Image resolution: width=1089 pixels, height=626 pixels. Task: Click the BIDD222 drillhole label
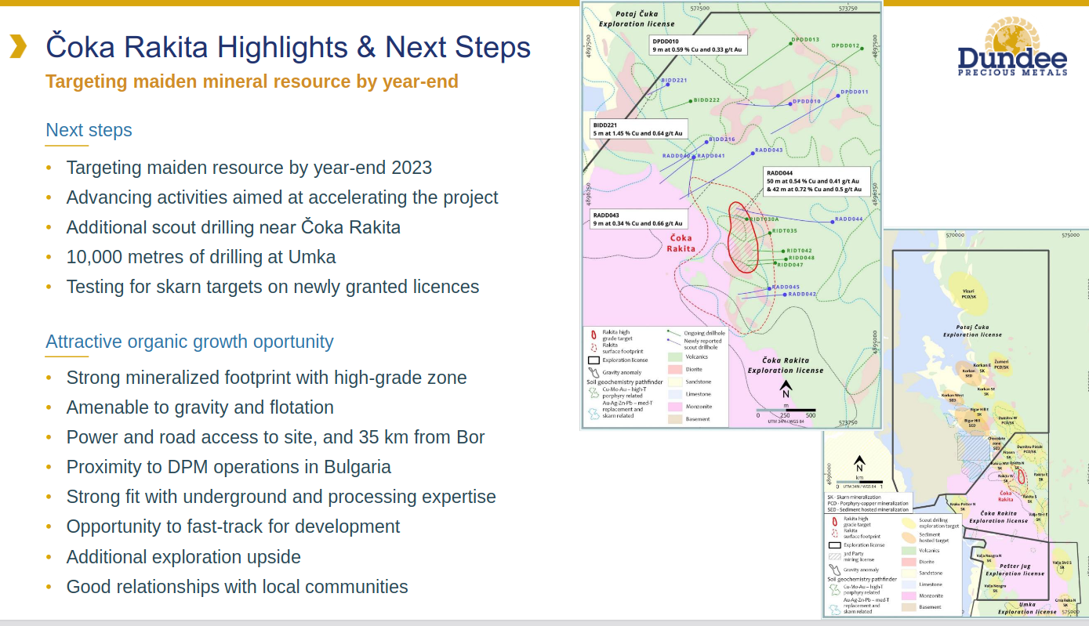(x=706, y=100)
